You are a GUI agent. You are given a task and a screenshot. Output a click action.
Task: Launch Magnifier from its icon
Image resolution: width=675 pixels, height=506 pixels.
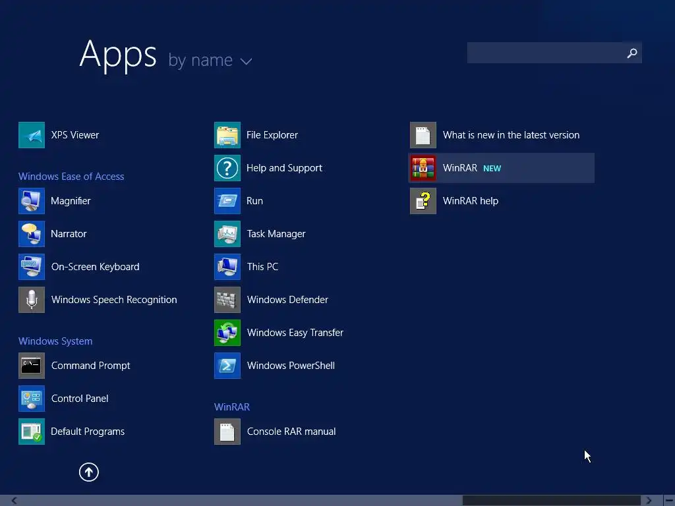click(x=32, y=201)
